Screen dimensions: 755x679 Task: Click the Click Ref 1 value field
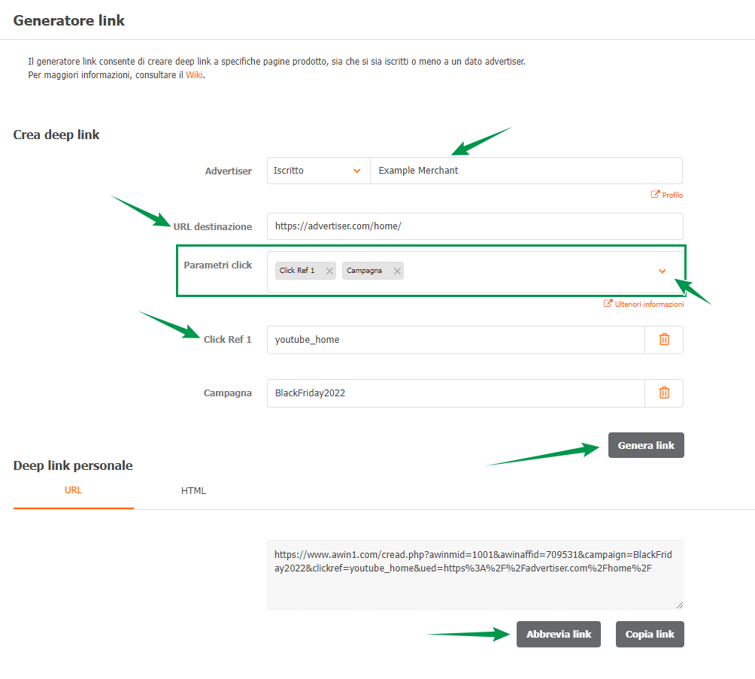[455, 339]
